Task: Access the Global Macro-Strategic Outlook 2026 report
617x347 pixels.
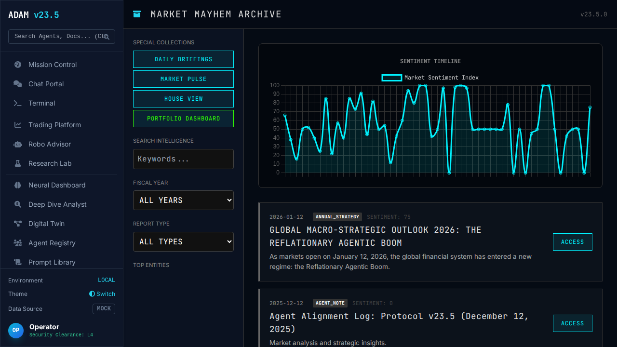Action: (x=572, y=242)
